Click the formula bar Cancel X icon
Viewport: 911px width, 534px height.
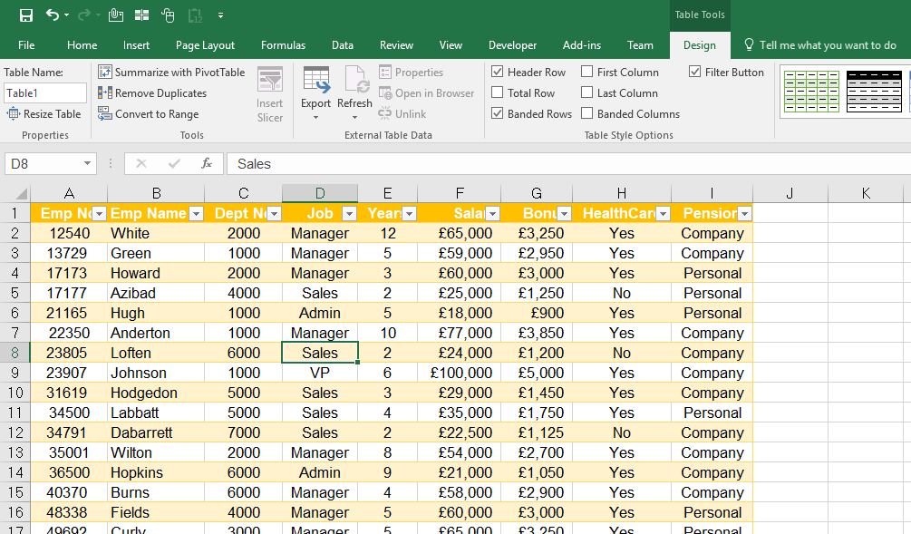coord(141,164)
